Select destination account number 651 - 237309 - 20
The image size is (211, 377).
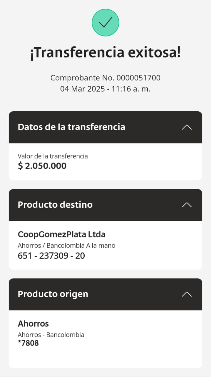(x=51, y=256)
